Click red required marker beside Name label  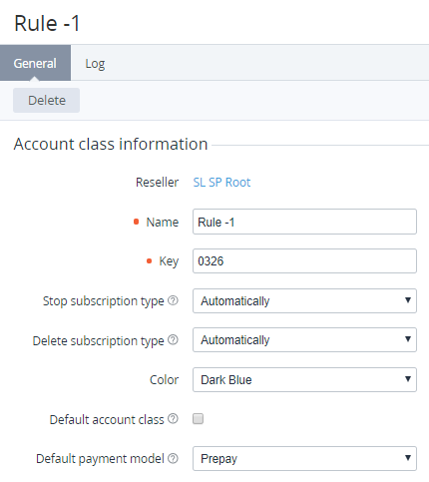click(x=136, y=222)
